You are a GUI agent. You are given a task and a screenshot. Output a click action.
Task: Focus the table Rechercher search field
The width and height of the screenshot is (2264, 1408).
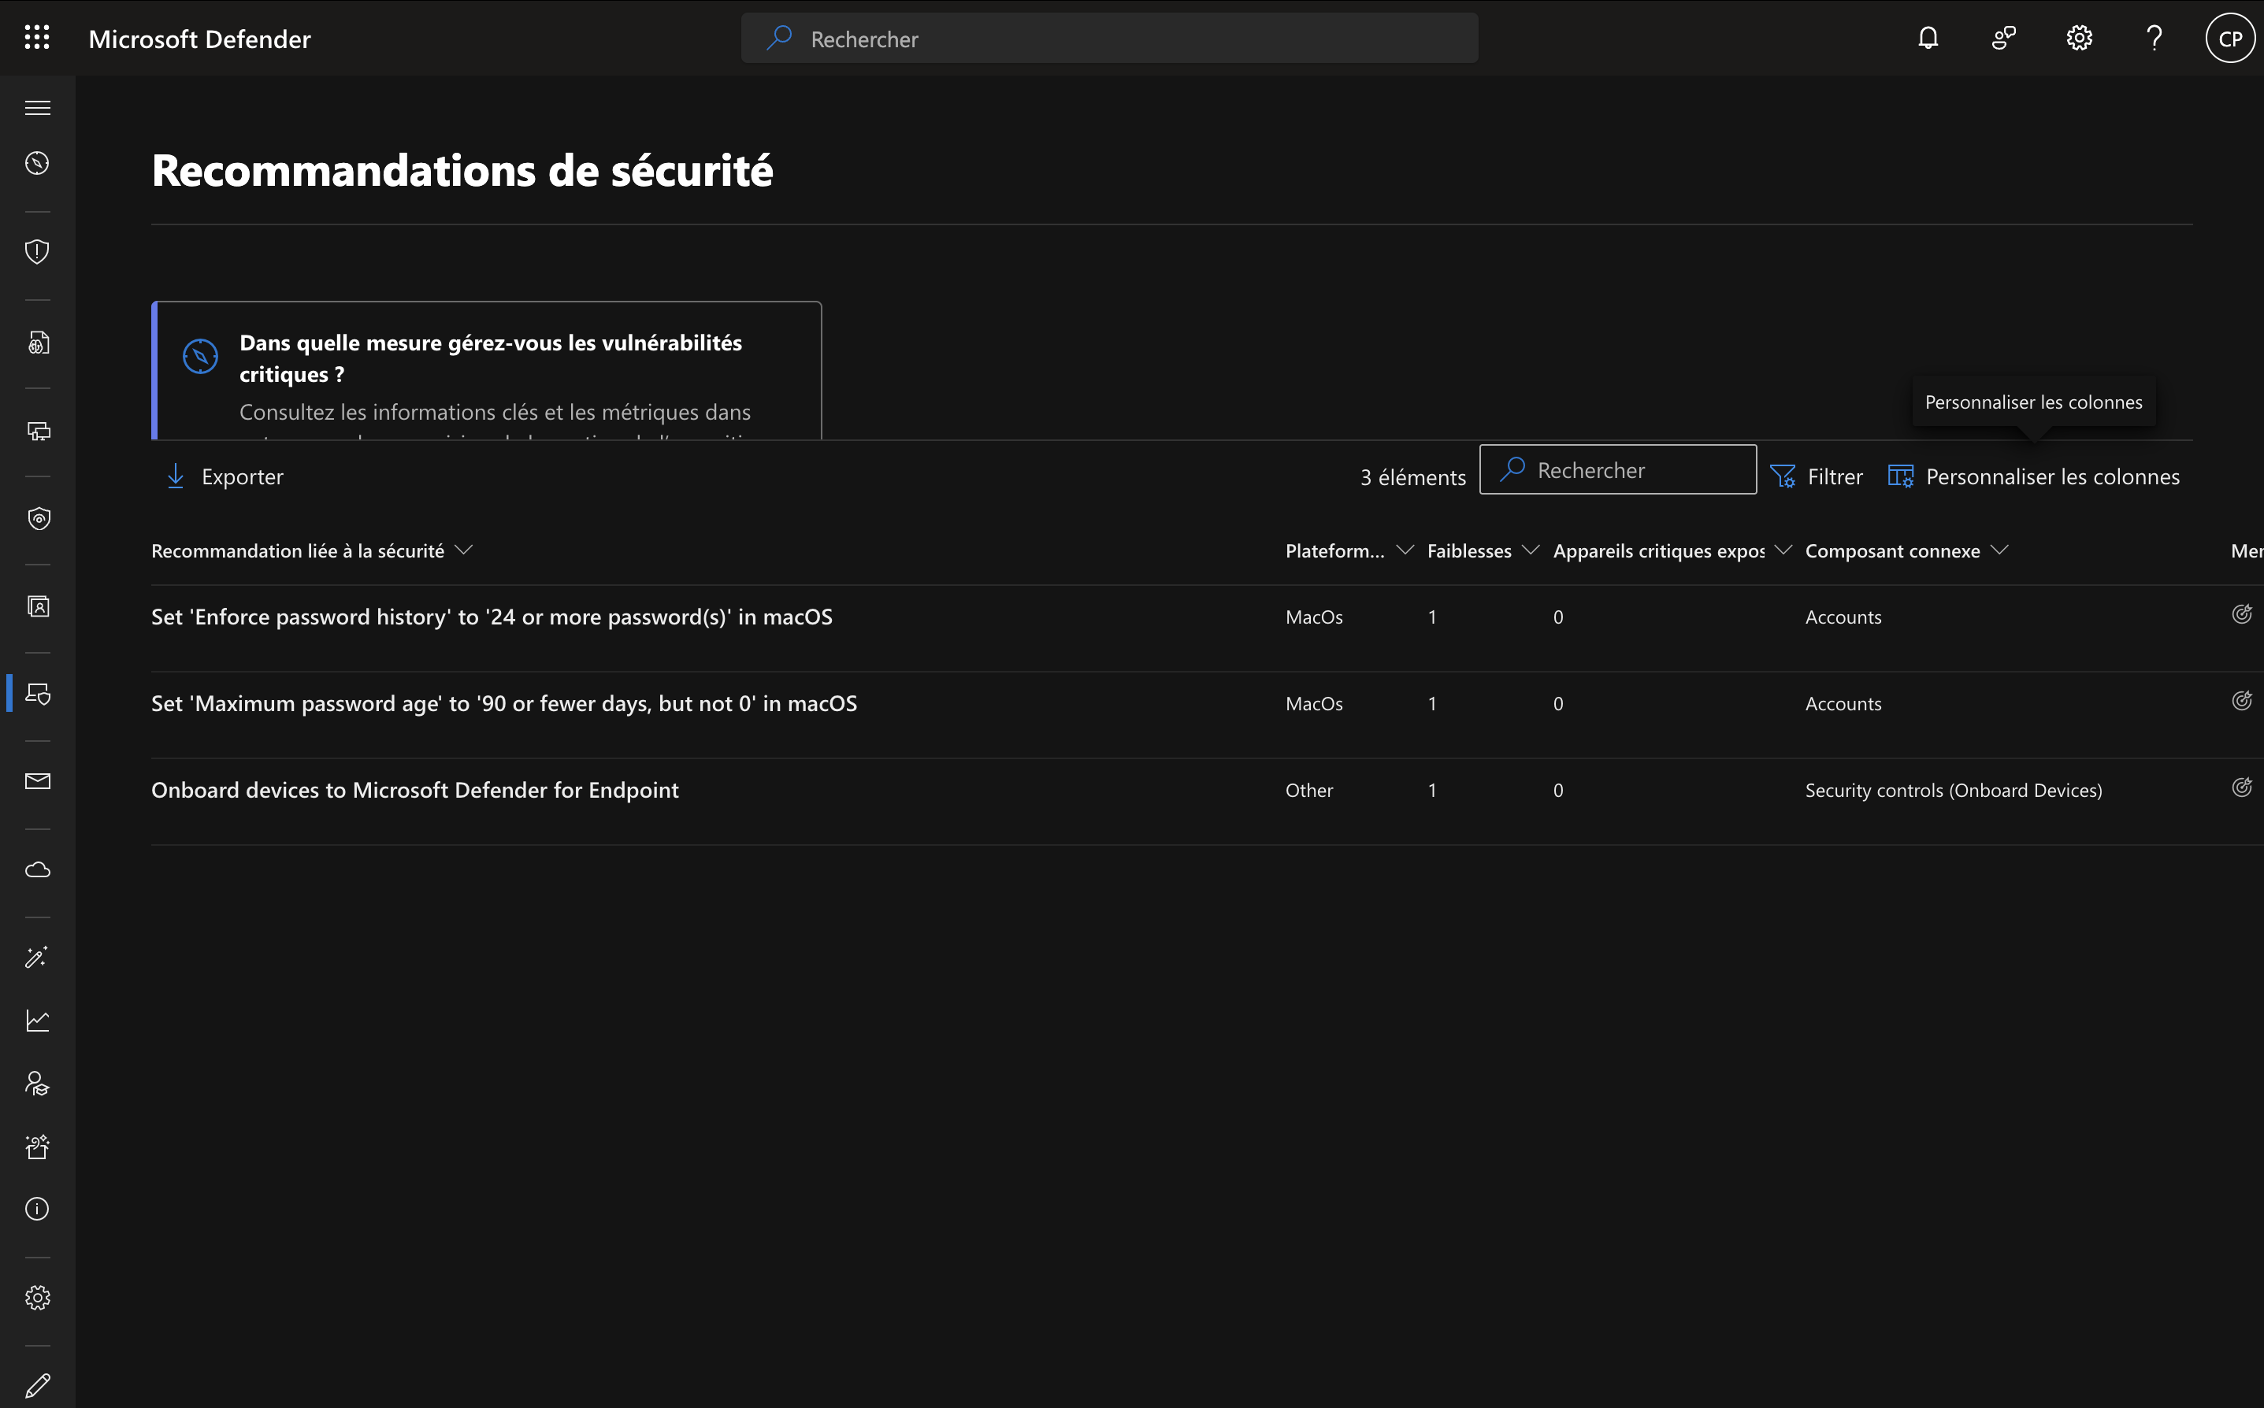point(1618,470)
